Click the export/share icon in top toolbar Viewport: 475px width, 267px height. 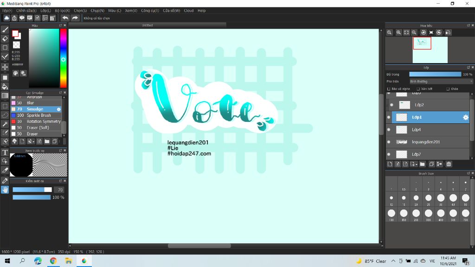(x=14, y=18)
